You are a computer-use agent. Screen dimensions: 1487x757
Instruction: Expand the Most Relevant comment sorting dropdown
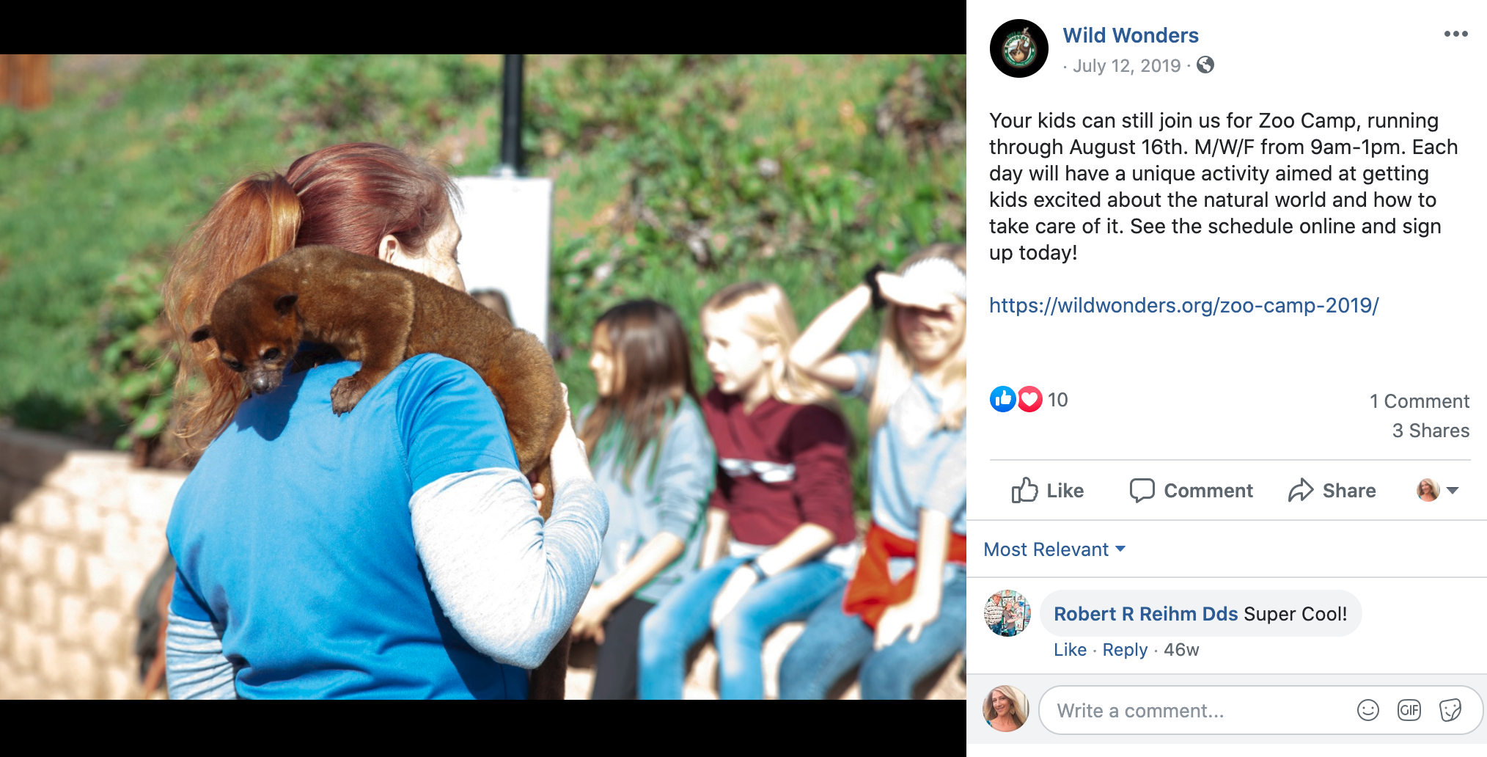coord(1054,549)
